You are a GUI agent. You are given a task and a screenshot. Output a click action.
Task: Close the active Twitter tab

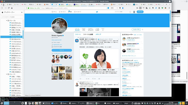56,4
